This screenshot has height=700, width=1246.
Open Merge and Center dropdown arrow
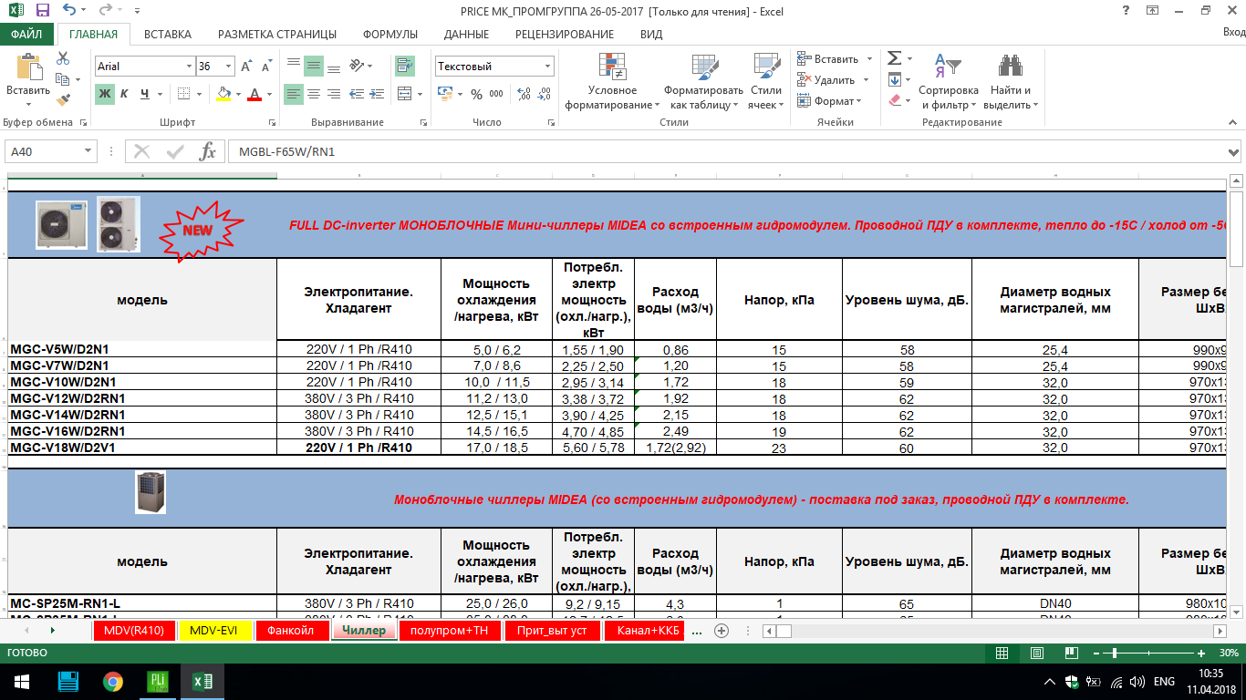coord(421,94)
